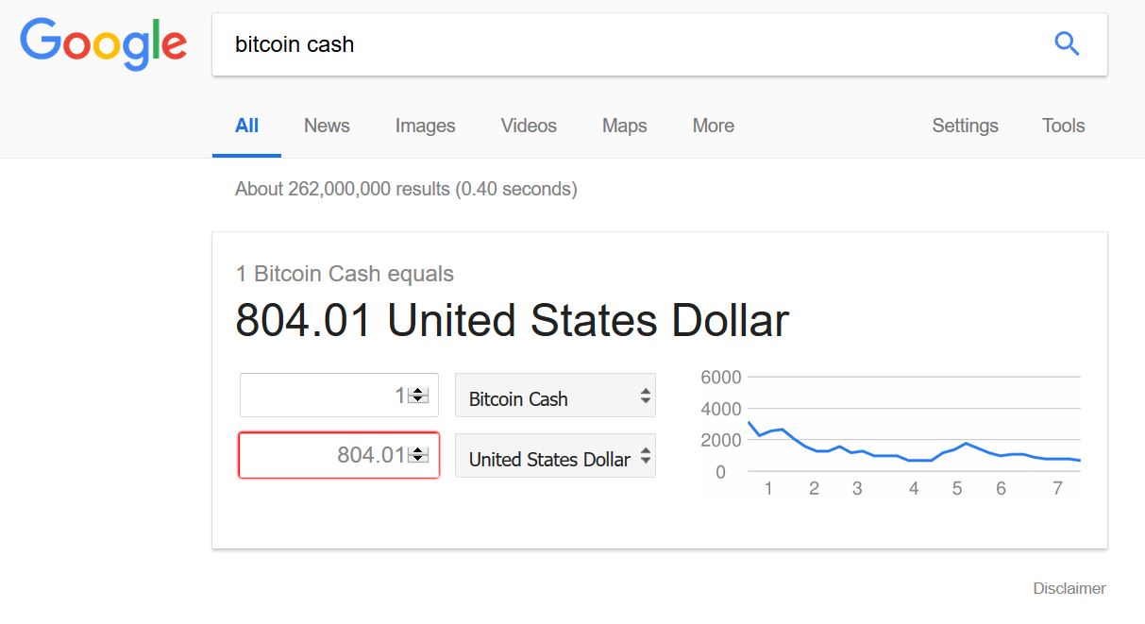Decrease the Bitcoin Cash amount with down arrow
Viewport: 1145px width, 624px height.
(418, 400)
